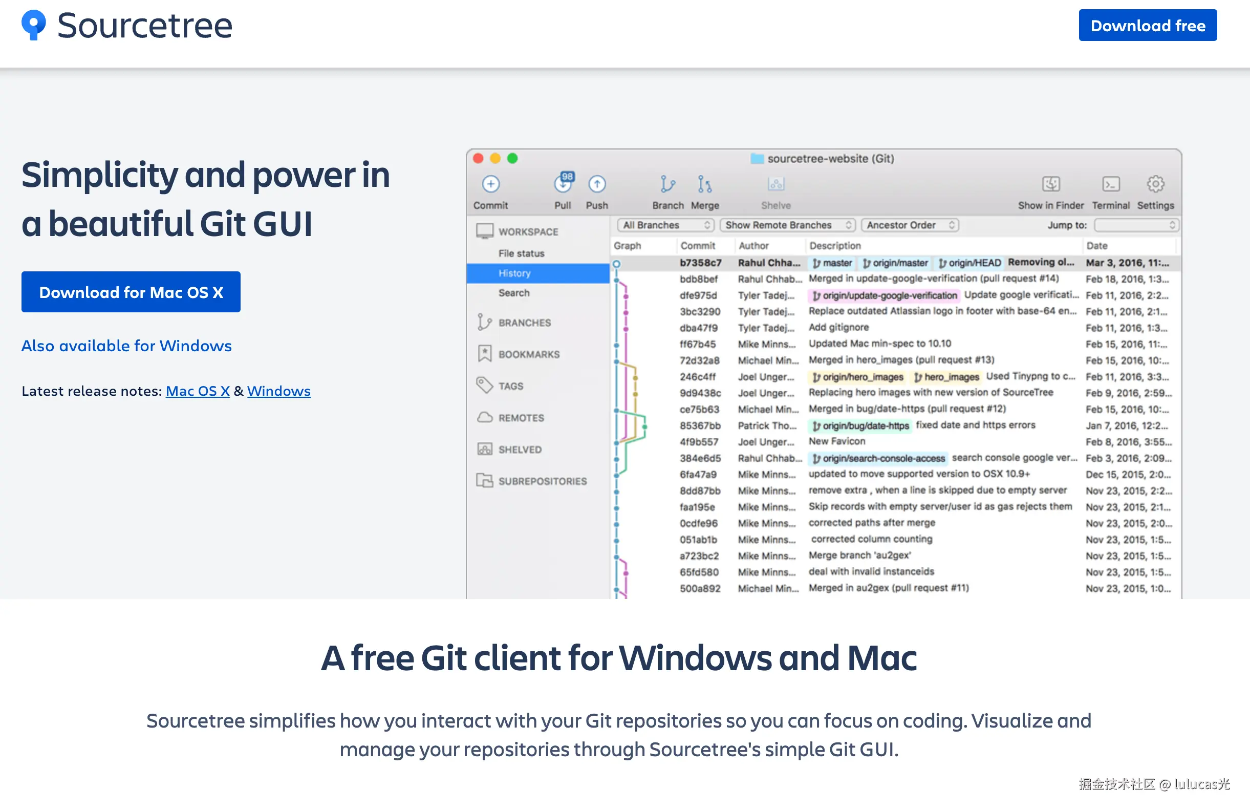The height and width of the screenshot is (811, 1250).
Task: Click the Download free button
Action: pos(1147,25)
